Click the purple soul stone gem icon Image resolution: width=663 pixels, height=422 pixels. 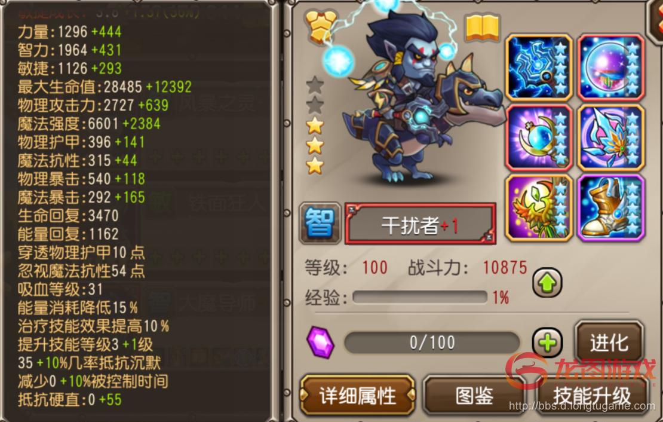click(321, 342)
